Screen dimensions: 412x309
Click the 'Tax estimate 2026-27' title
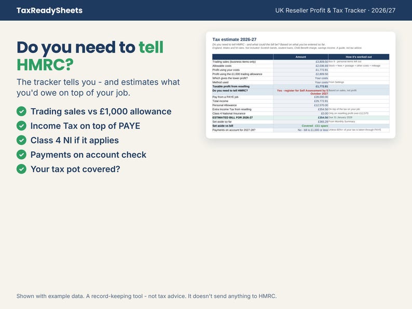[235, 39]
